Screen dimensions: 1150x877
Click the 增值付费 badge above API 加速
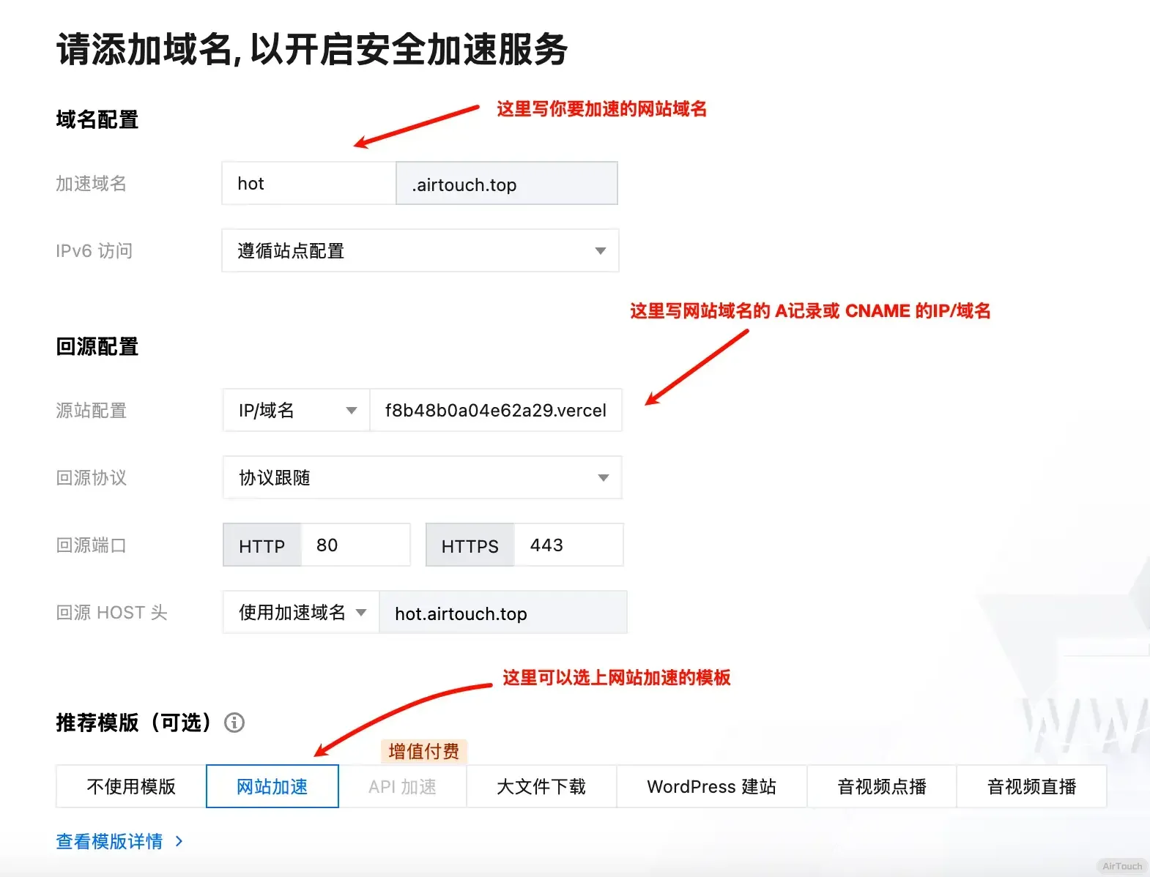(424, 751)
